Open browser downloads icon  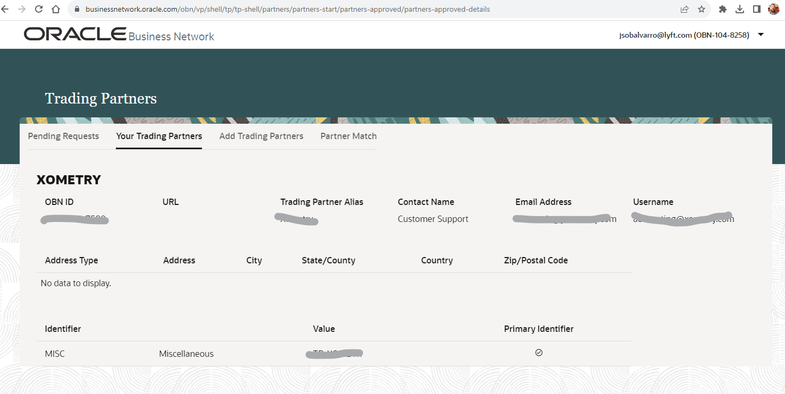740,9
